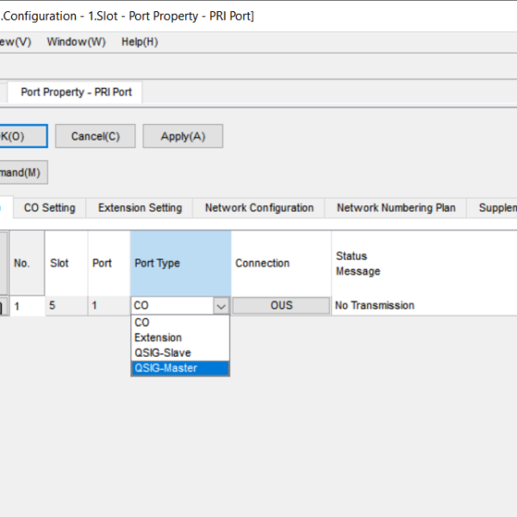Viewport: 517px width, 517px height.
Task: Switch to the Network Numbering Plan tab
Action: [x=396, y=208]
